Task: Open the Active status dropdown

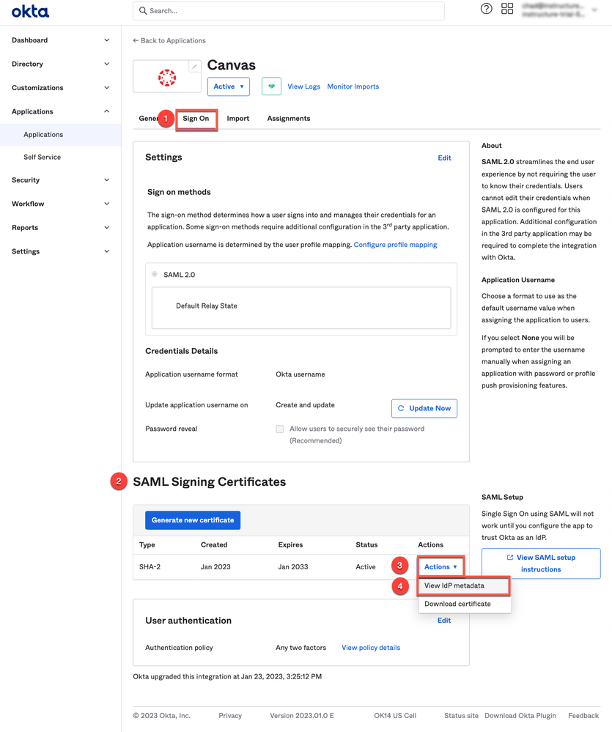Action: coord(228,86)
